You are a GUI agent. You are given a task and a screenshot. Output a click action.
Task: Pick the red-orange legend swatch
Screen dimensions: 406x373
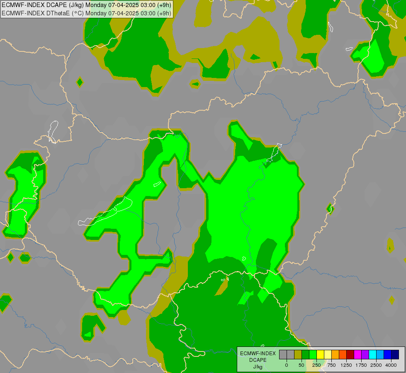coord(343,354)
